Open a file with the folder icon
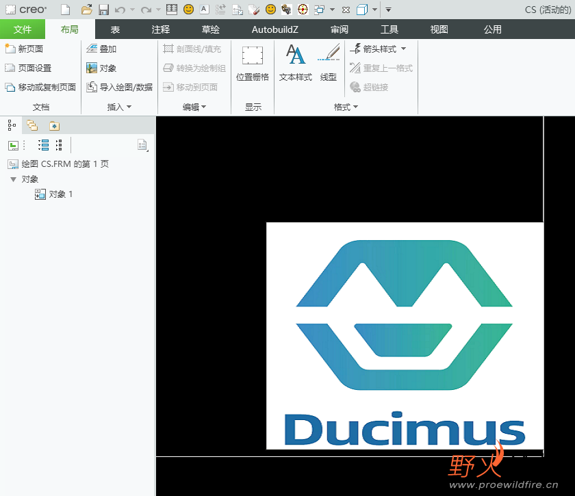This screenshot has width=575, height=496. point(86,10)
